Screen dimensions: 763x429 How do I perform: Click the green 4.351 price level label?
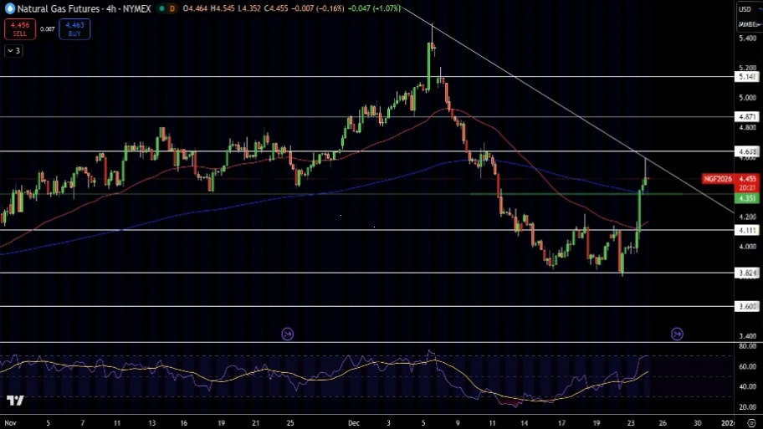[x=746, y=198]
